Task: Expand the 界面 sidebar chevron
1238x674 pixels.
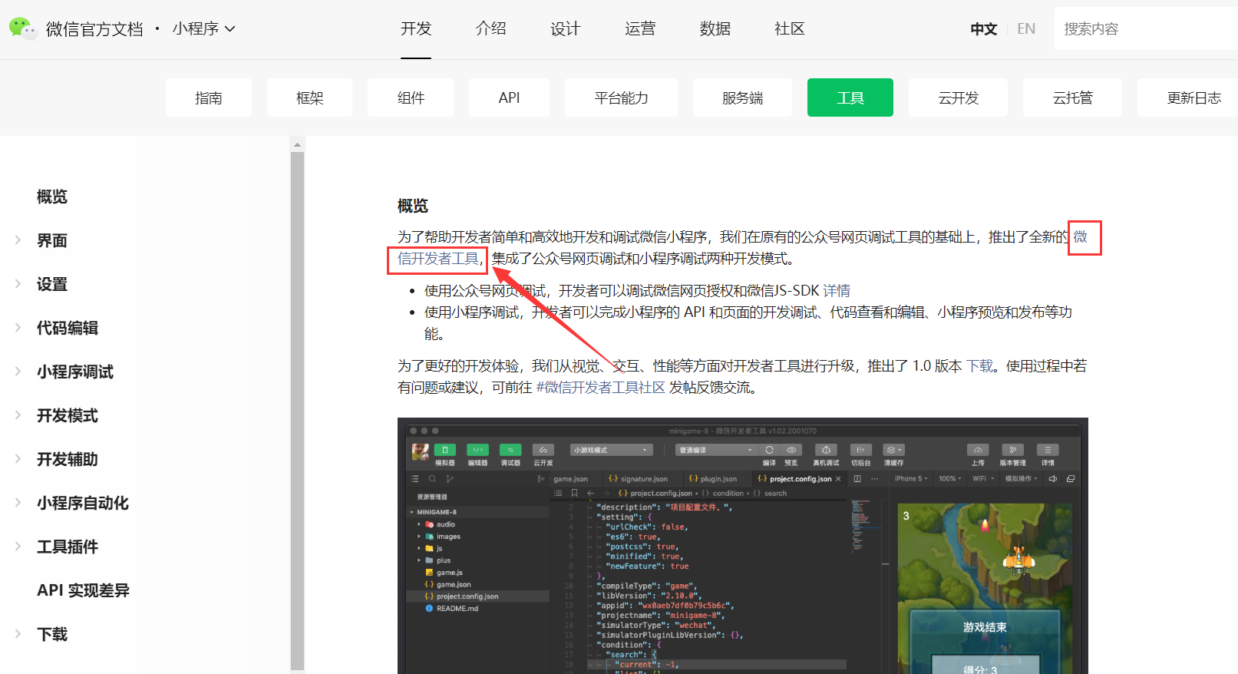Action: click(18, 240)
